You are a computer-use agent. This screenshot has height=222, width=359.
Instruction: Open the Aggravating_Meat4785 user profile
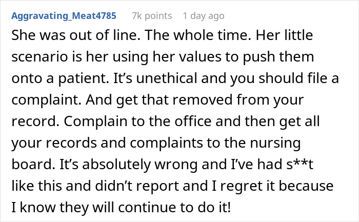63,16
